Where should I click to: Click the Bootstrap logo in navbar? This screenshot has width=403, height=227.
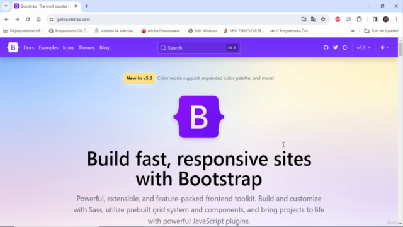(13, 48)
